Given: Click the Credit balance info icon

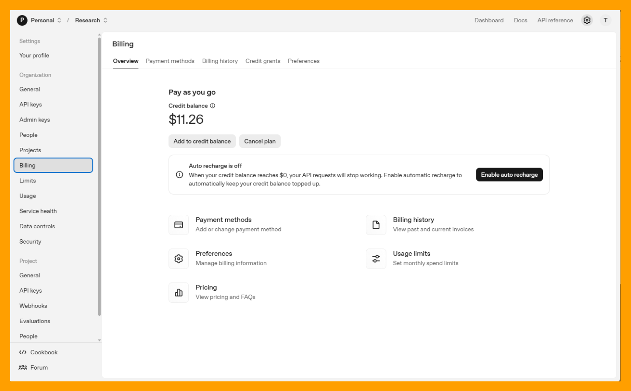Looking at the screenshot, I should coord(213,106).
